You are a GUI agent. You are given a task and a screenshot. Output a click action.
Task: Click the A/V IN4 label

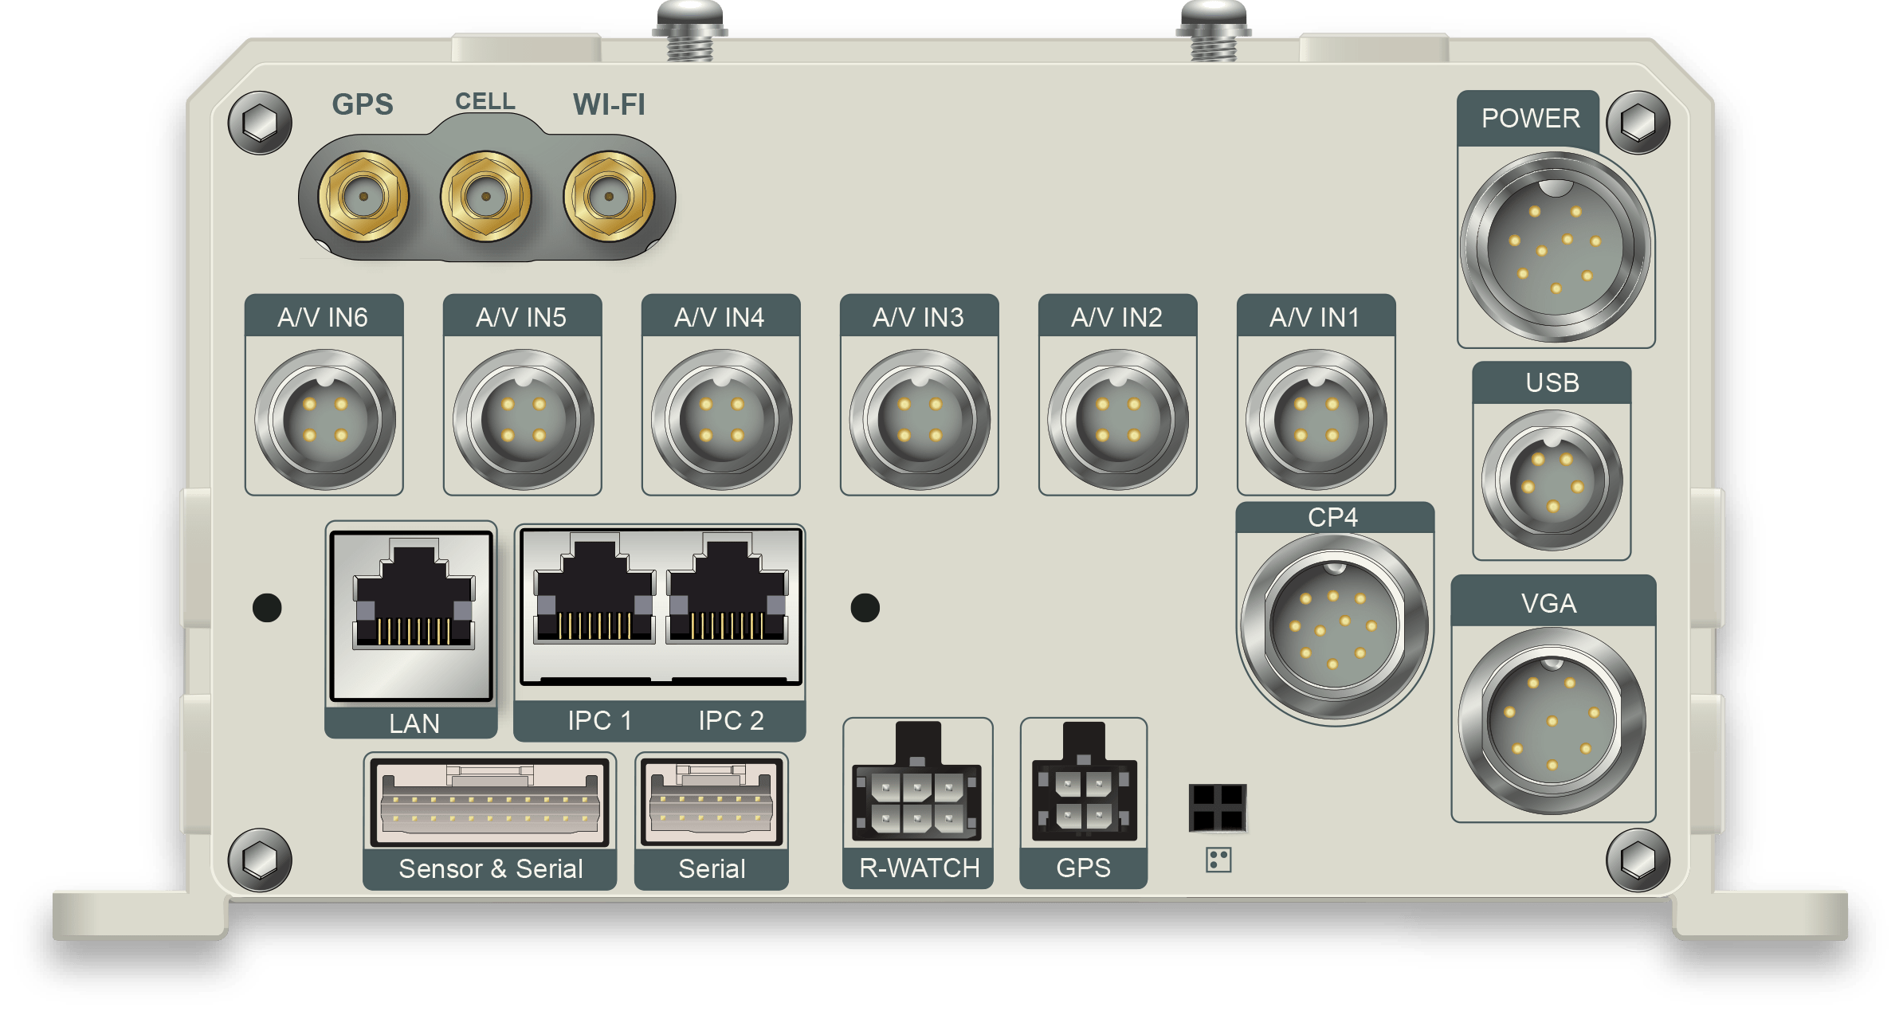(x=720, y=318)
